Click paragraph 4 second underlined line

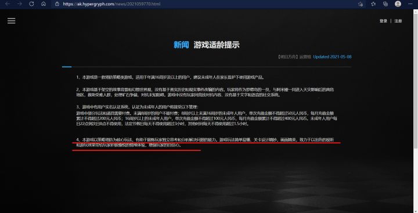click(x=129, y=145)
